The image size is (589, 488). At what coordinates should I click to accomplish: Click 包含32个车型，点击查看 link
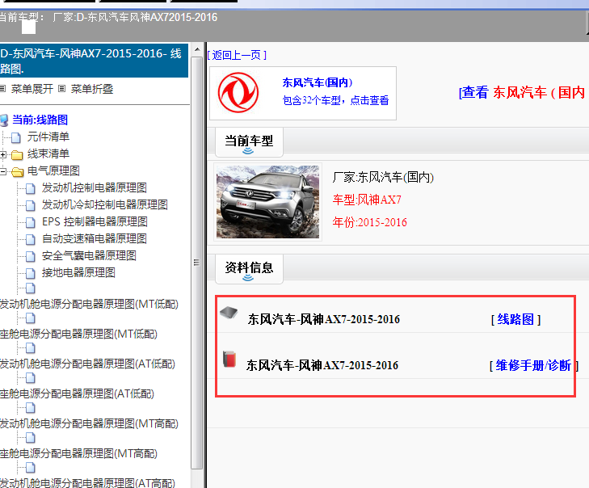(335, 100)
